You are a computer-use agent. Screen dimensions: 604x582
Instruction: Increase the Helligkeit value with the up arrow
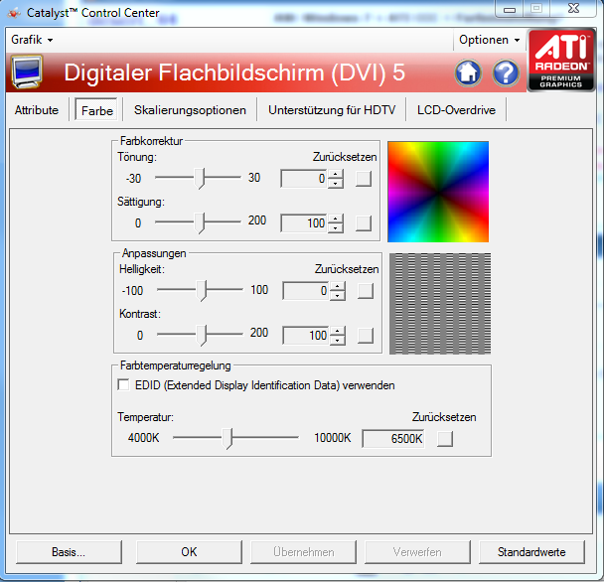click(x=338, y=286)
